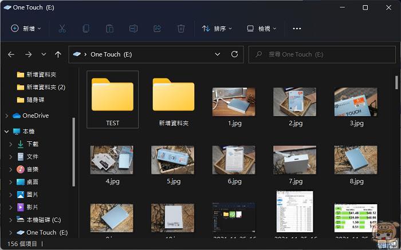This screenshot has width=401, height=250.
Task: Select thumbnail 3.jpg
Action: [x=356, y=102]
